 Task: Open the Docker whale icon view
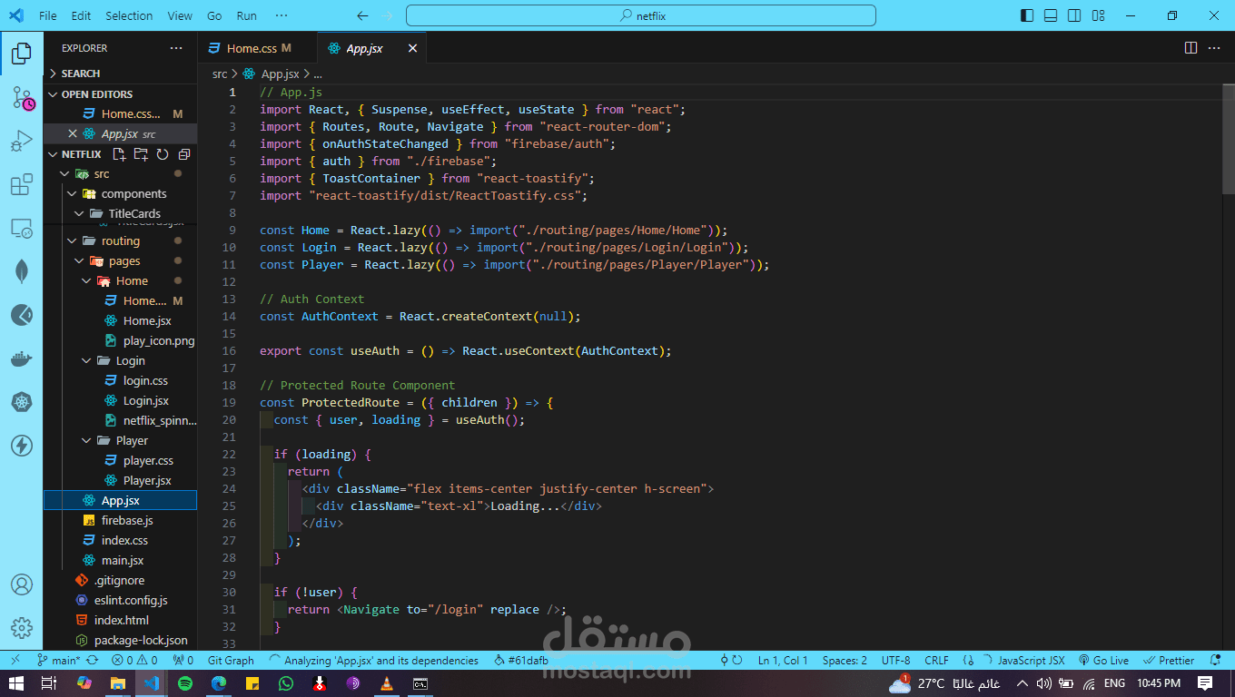22,358
